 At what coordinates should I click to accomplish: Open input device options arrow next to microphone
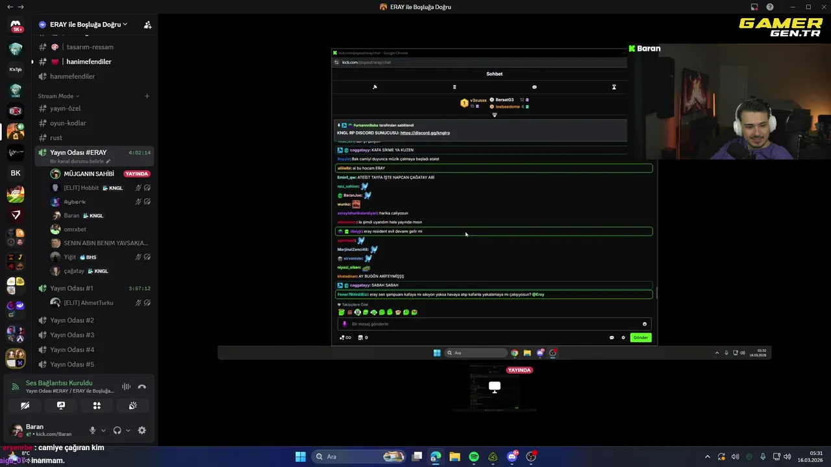[x=103, y=430]
